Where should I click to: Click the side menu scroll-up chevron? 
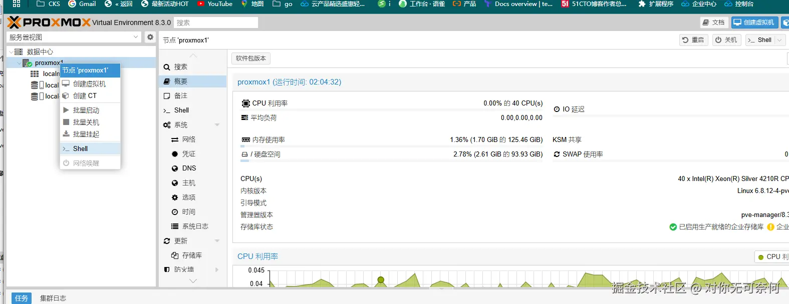point(193,55)
